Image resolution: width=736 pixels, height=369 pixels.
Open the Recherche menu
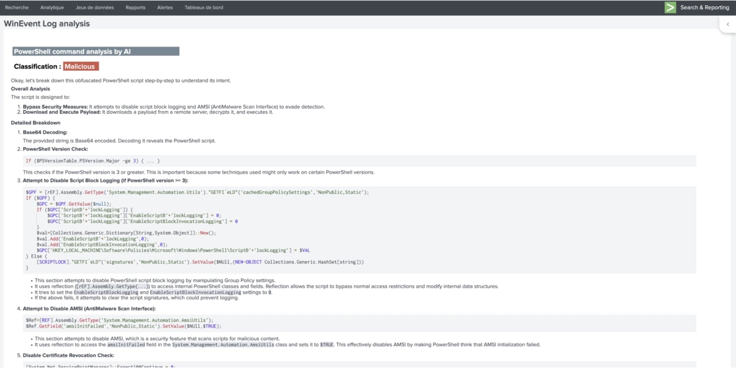tap(17, 7)
